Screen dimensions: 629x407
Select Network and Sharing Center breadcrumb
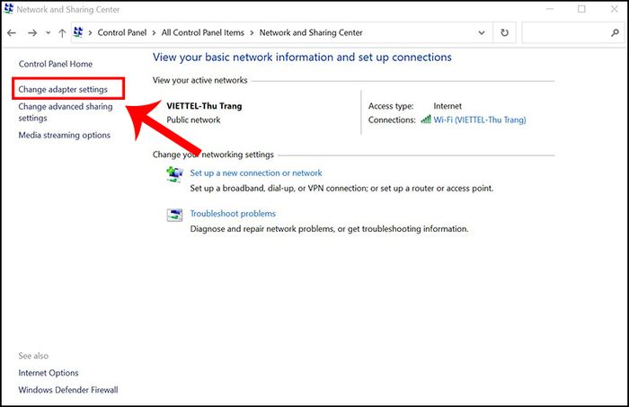click(311, 32)
